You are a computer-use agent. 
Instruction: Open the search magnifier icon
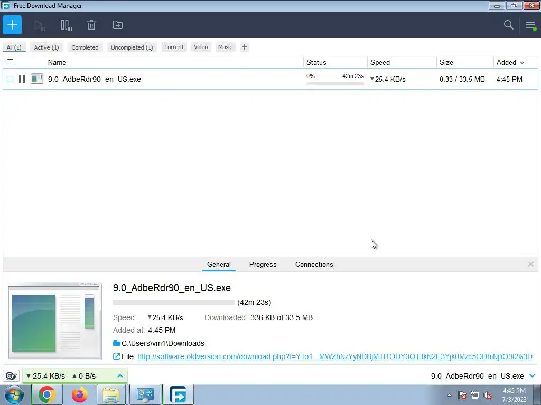coord(508,25)
